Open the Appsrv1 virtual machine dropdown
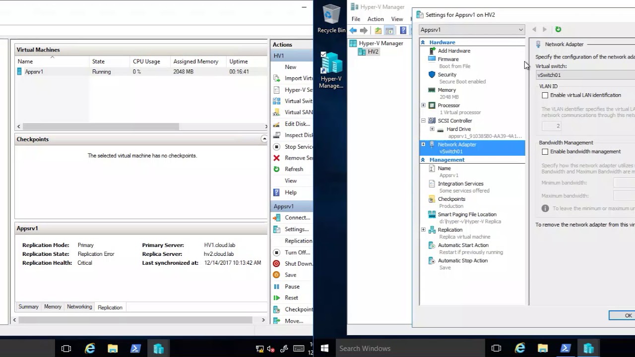Image resolution: width=635 pixels, height=357 pixels. (472, 30)
